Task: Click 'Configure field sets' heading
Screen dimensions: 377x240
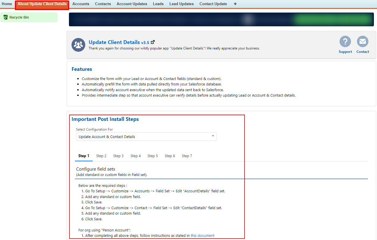Action: point(96,169)
